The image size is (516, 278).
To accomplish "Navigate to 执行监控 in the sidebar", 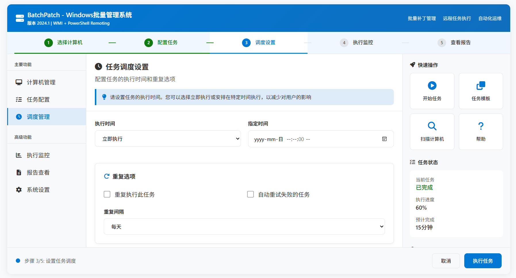I will (x=47, y=155).
